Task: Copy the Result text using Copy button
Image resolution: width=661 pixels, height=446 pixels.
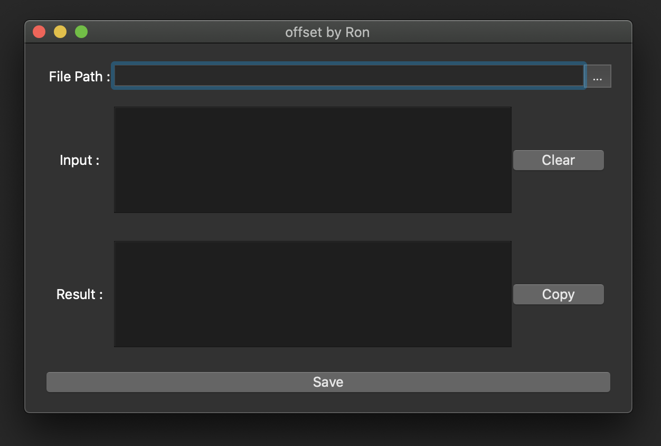Action: [558, 294]
